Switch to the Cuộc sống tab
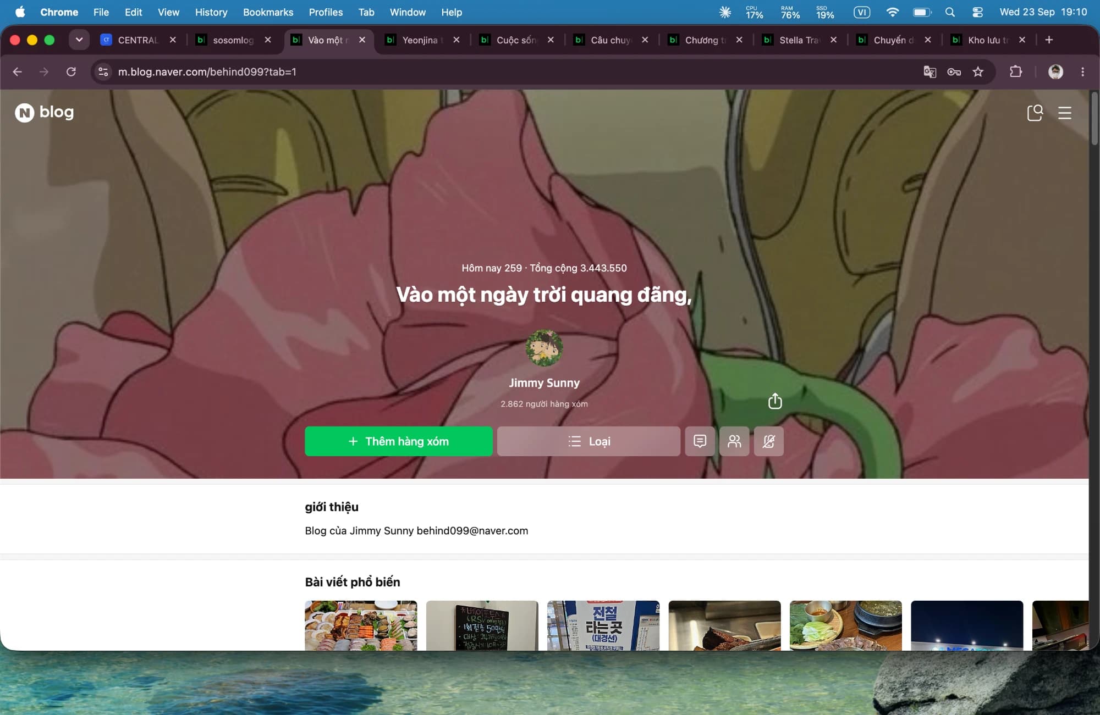 tap(517, 40)
